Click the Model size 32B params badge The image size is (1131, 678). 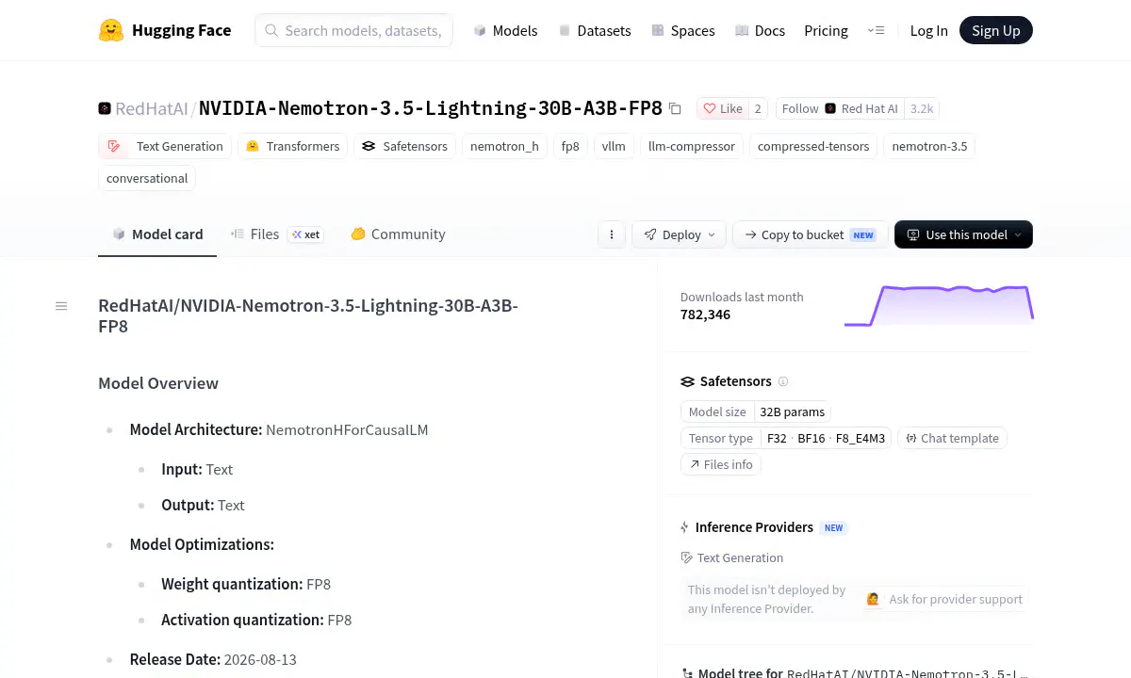tap(756, 412)
